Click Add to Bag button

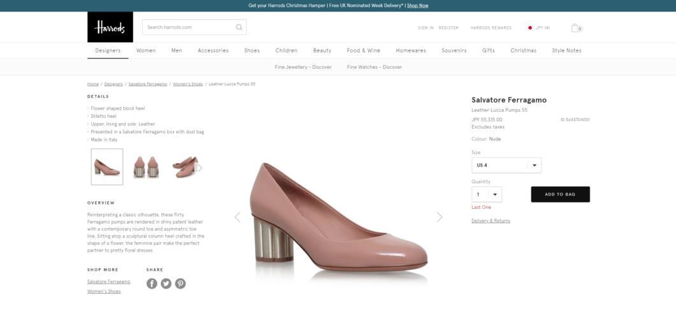(x=560, y=194)
